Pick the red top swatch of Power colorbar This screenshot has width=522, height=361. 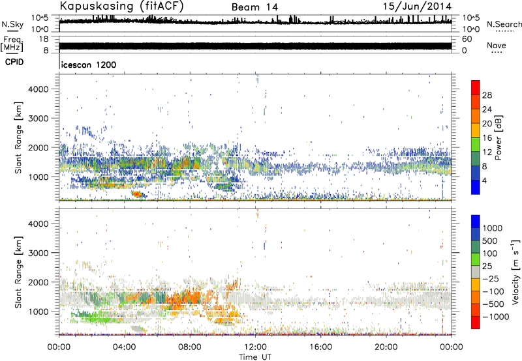(x=476, y=87)
